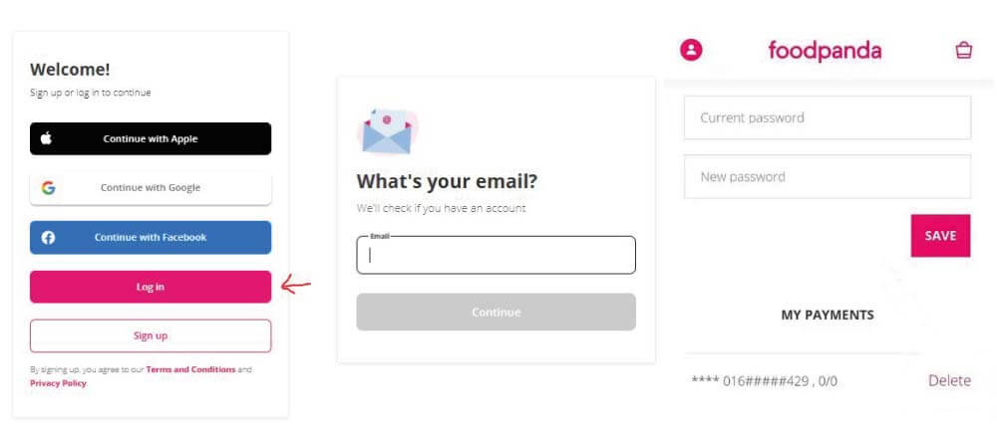Click the Apple logo icon
Image resolution: width=997 pixels, height=443 pixels.
(47, 138)
